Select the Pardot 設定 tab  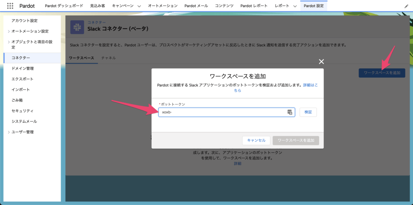click(314, 6)
